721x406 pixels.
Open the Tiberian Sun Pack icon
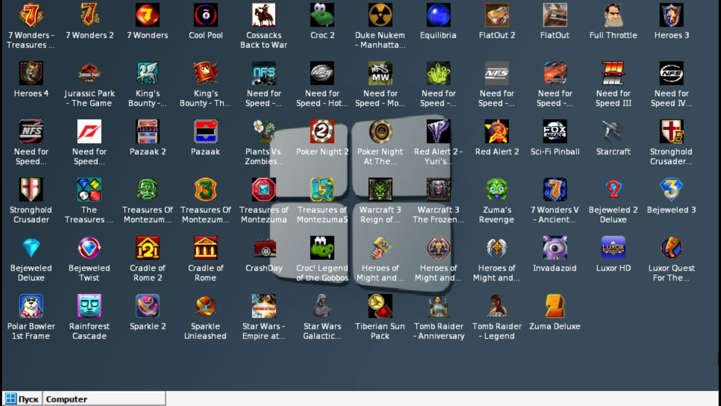click(380, 306)
